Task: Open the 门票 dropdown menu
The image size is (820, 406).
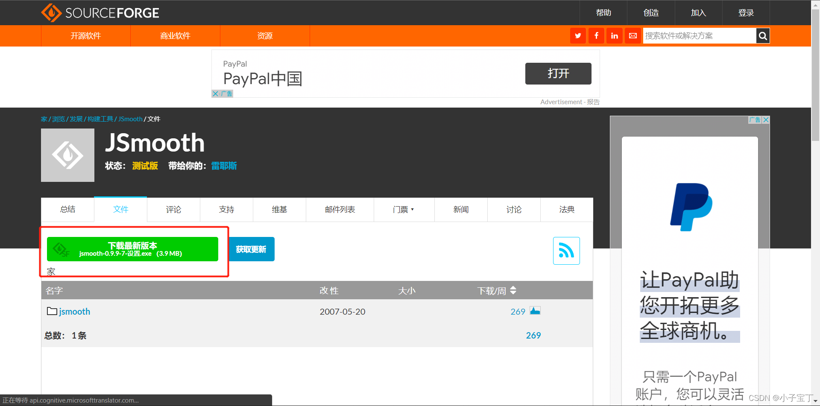Action: click(x=404, y=210)
